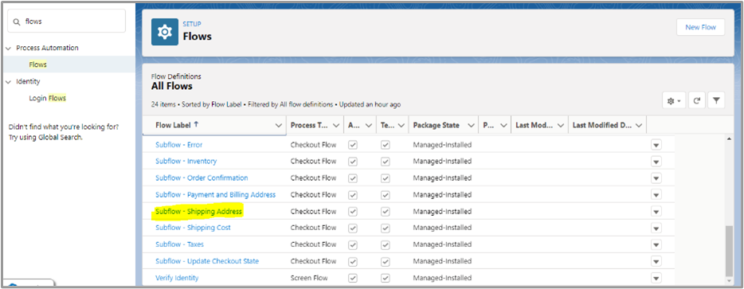
Task: Click the New Flow button
Action: click(700, 27)
